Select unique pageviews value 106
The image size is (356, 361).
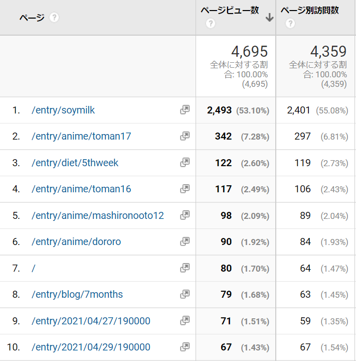pos(303,189)
